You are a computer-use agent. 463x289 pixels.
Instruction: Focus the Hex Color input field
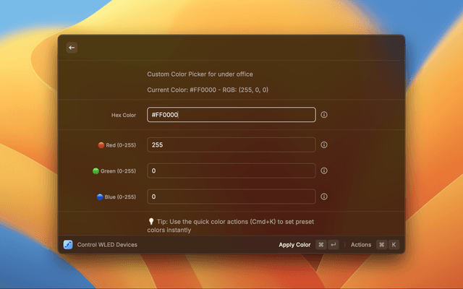pyautogui.click(x=231, y=115)
